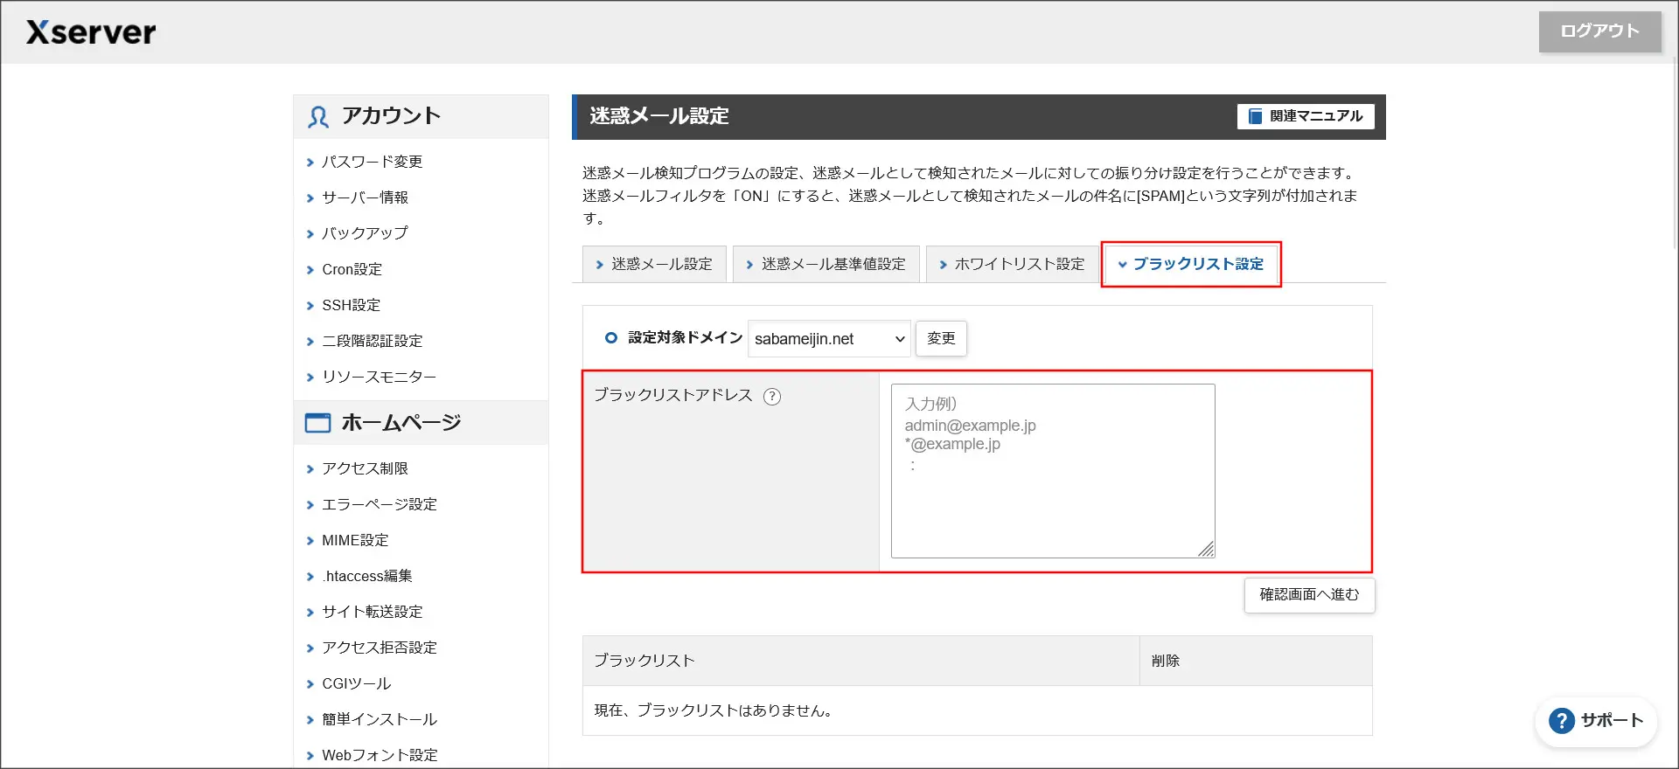Click the 現在、ブラックリストはありません message
Screen dimensions: 1679x769
pos(714,710)
